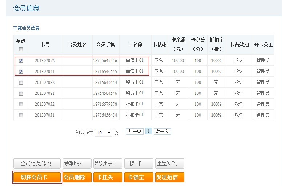Go to previous page with 前一页

click(x=134, y=132)
